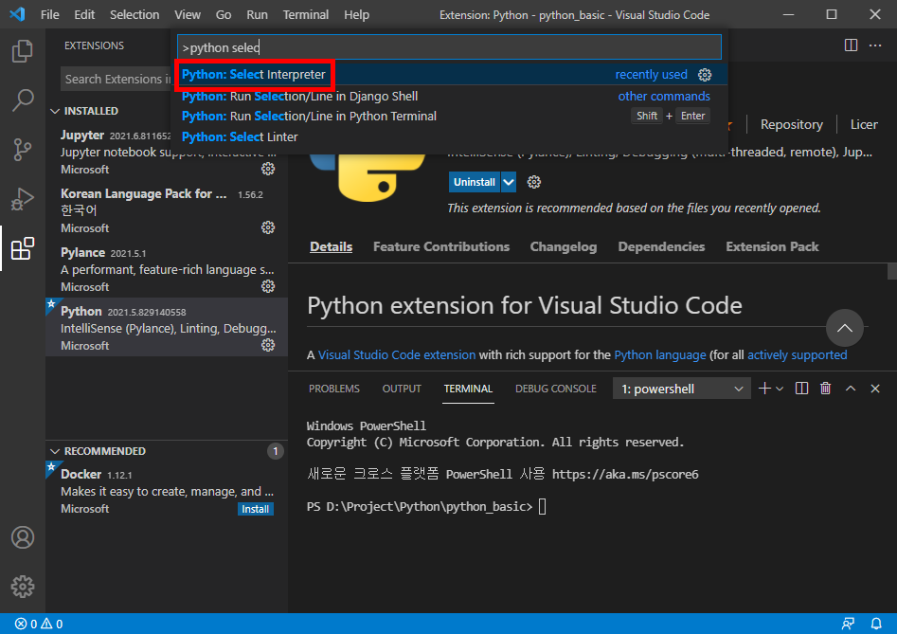Switch to the Details tab
This screenshot has width=897, height=634.
coord(331,246)
